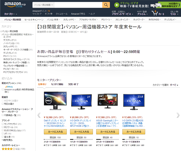The height and width of the screenshot is (151, 181).
Task: Click the Amazon.co.jp logo
Action: tap(15, 4)
